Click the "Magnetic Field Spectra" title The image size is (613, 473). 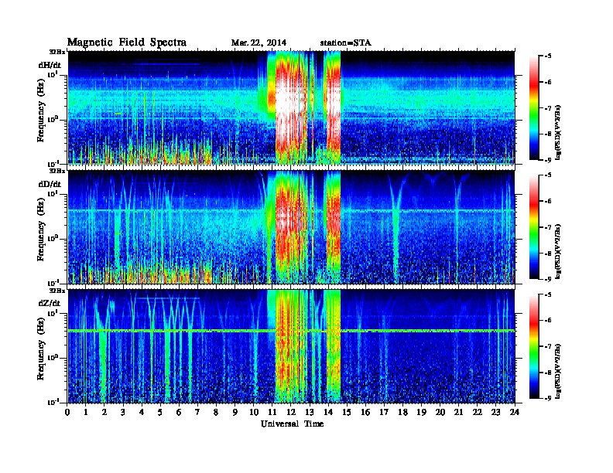127,43
